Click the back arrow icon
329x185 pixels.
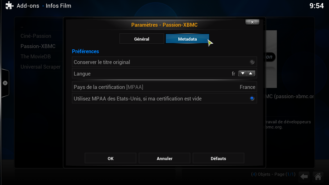304,177
